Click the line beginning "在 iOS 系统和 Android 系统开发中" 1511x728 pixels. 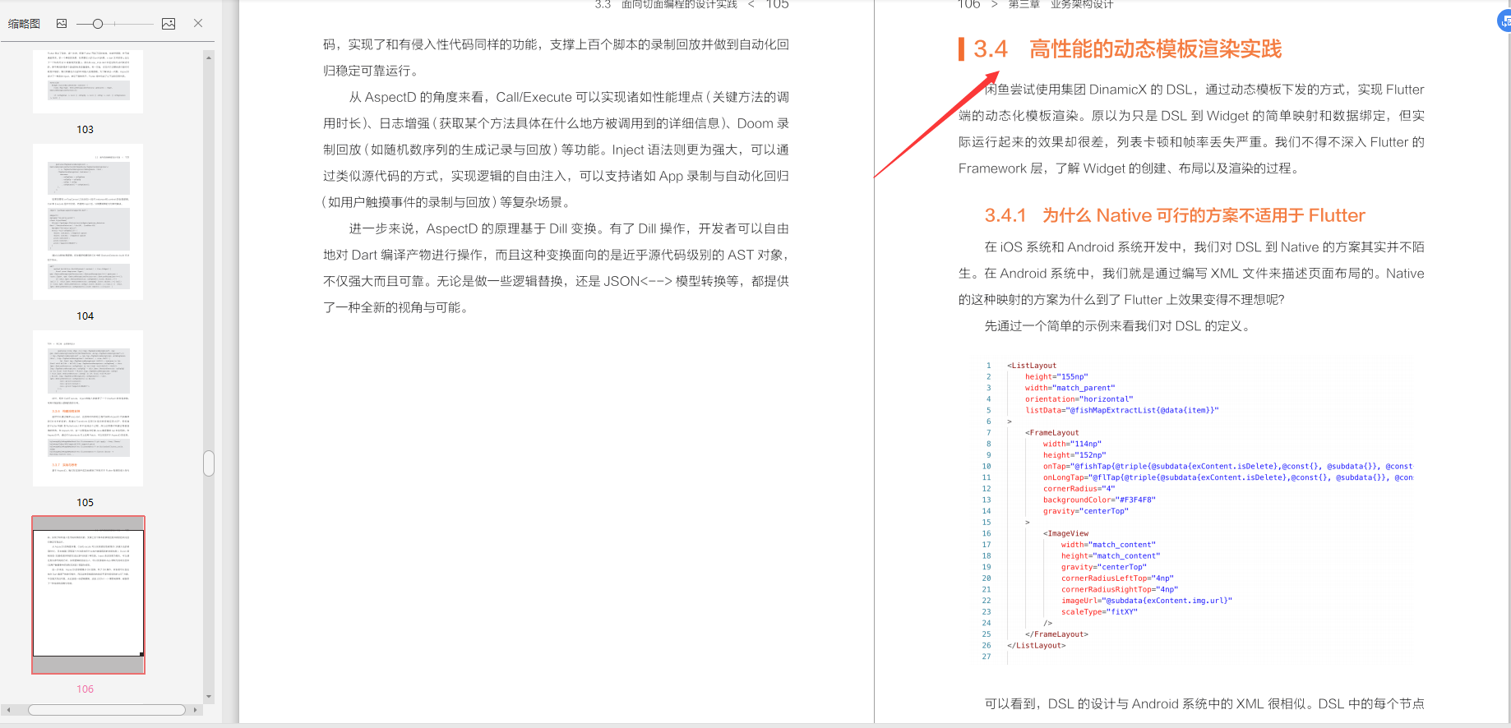[x=1204, y=247]
